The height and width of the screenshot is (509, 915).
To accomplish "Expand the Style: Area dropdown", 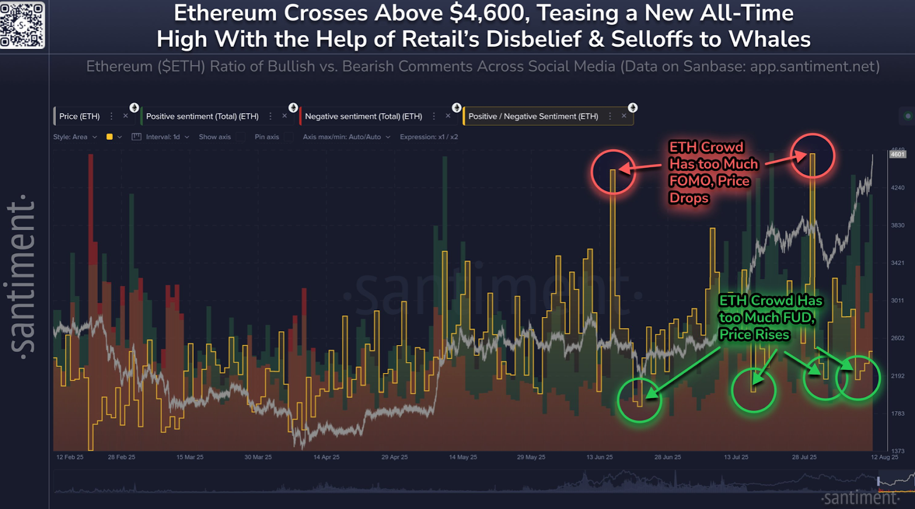I will pyautogui.click(x=75, y=137).
